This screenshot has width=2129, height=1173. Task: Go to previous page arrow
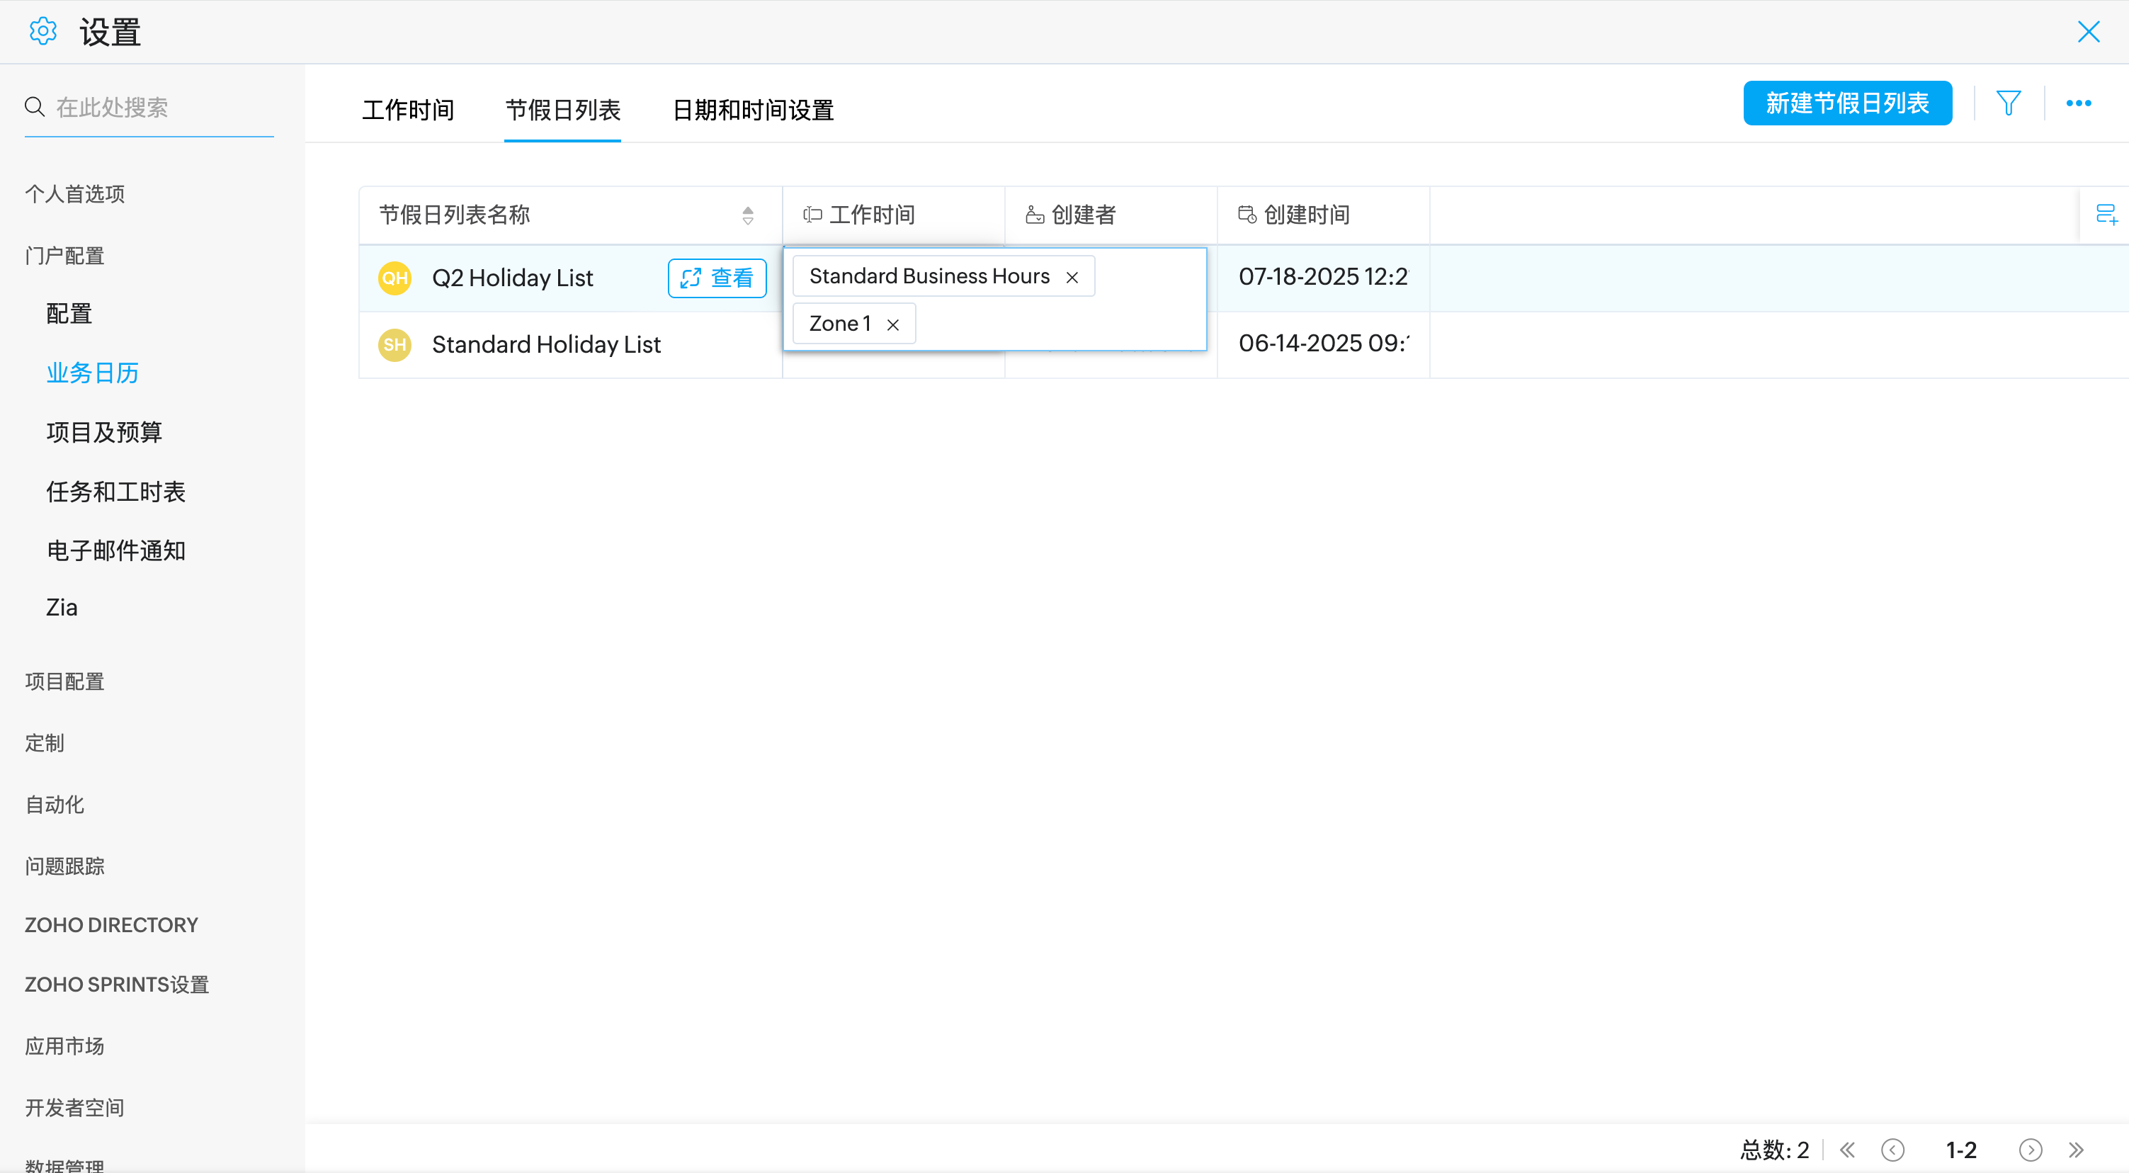click(1892, 1150)
